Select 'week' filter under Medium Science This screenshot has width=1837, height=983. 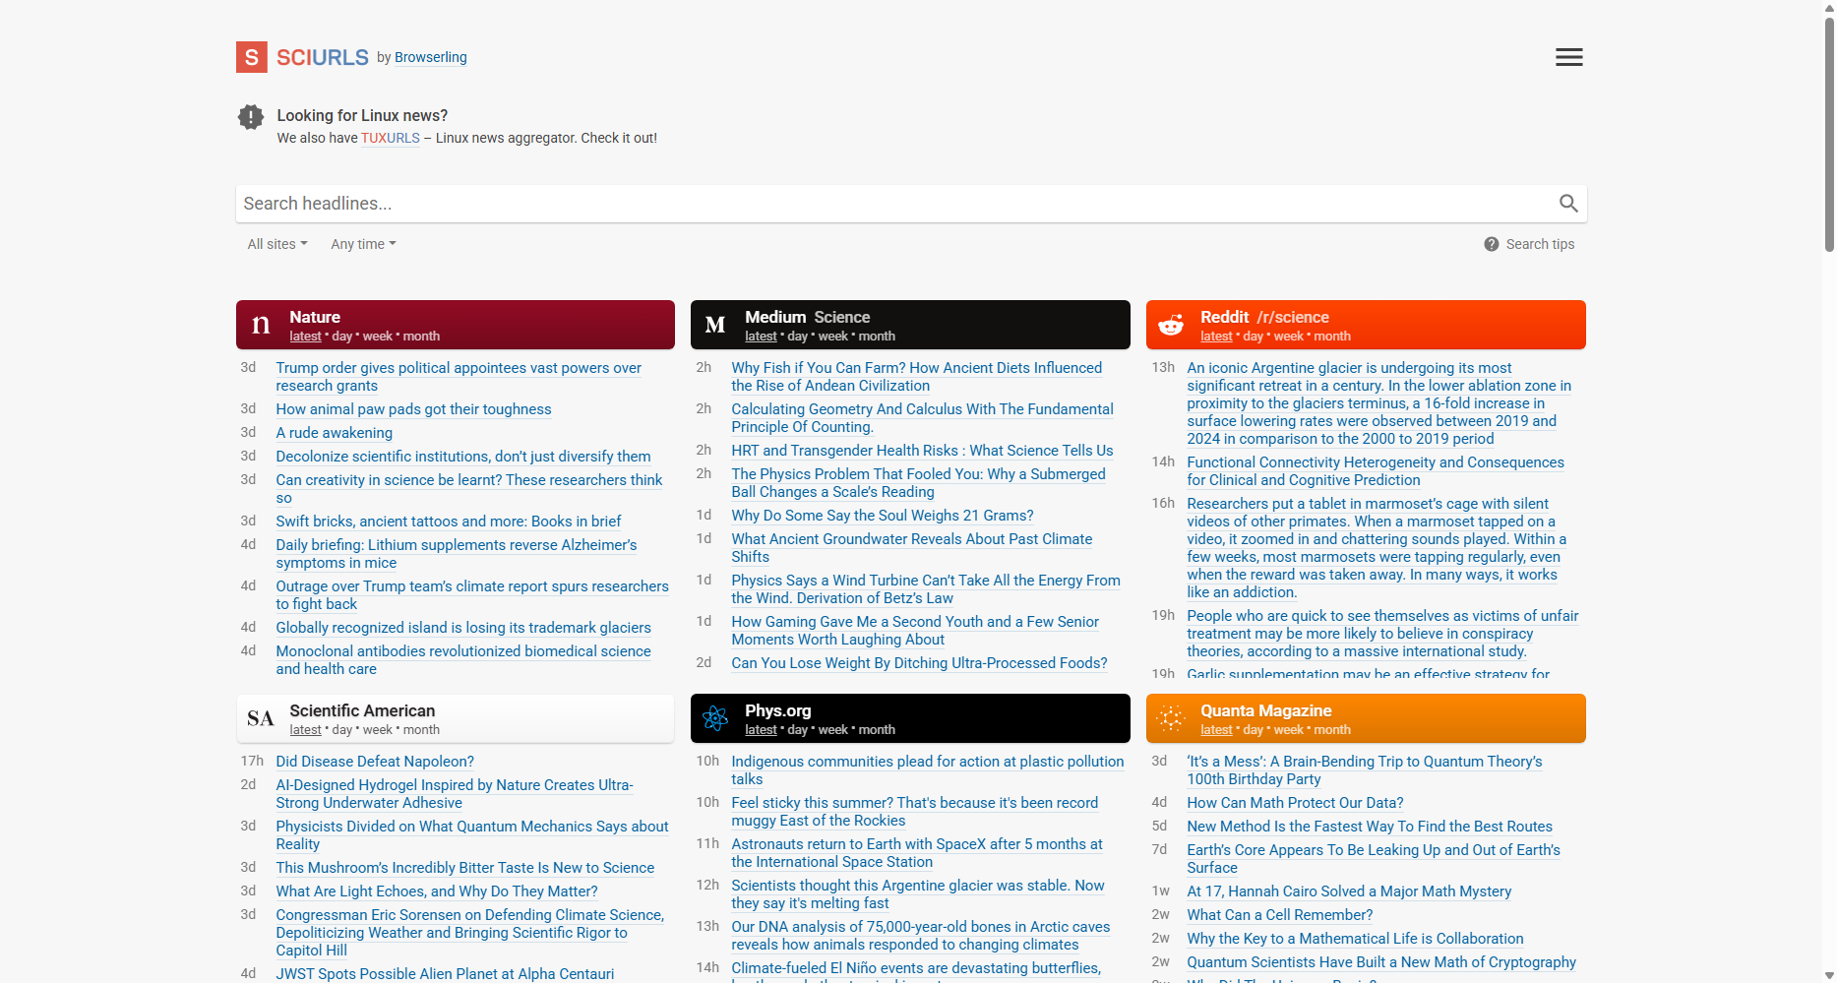pos(833,337)
